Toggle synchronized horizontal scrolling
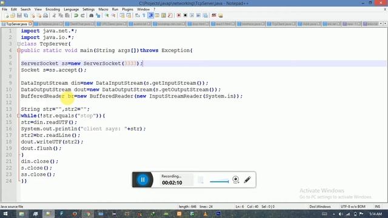Image resolution: width=388 pixels, height=218 pixels. [x=129, y=16]
